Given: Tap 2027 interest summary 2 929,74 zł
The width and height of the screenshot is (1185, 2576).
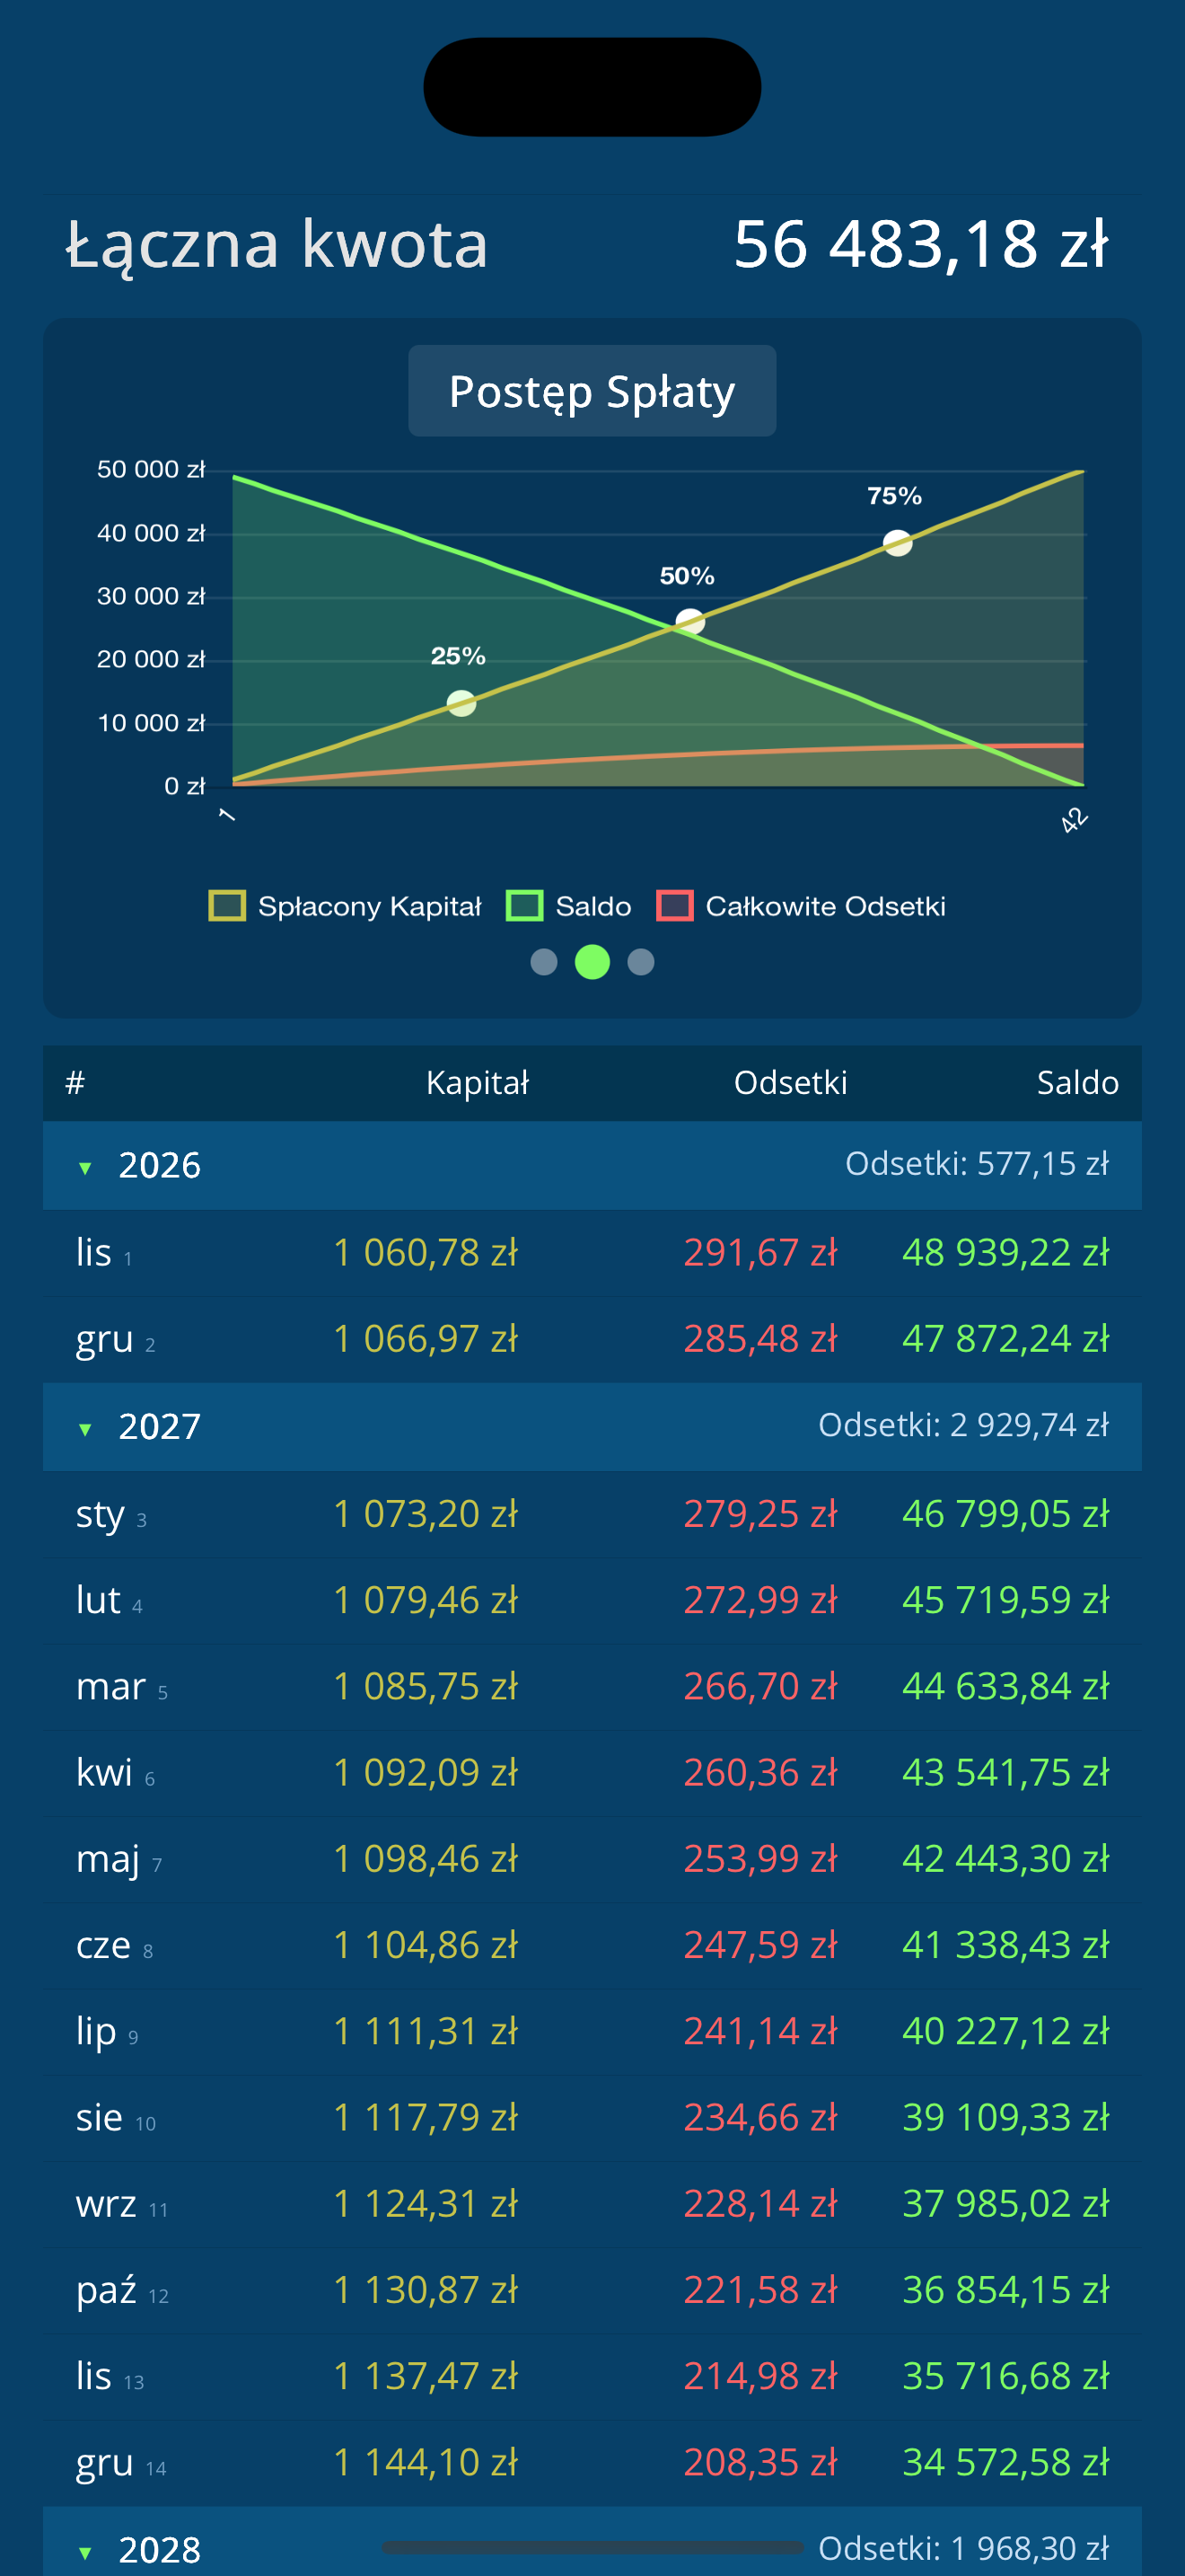Looking at the screenshot, I should pyautogui.click(x=963, y=1425).
